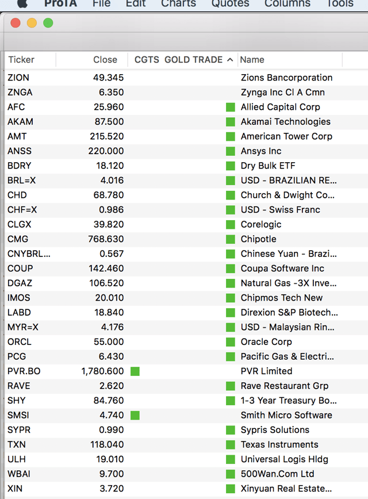Open the Charts menu
The image size is (368, 499).
(x=178, y=3)
